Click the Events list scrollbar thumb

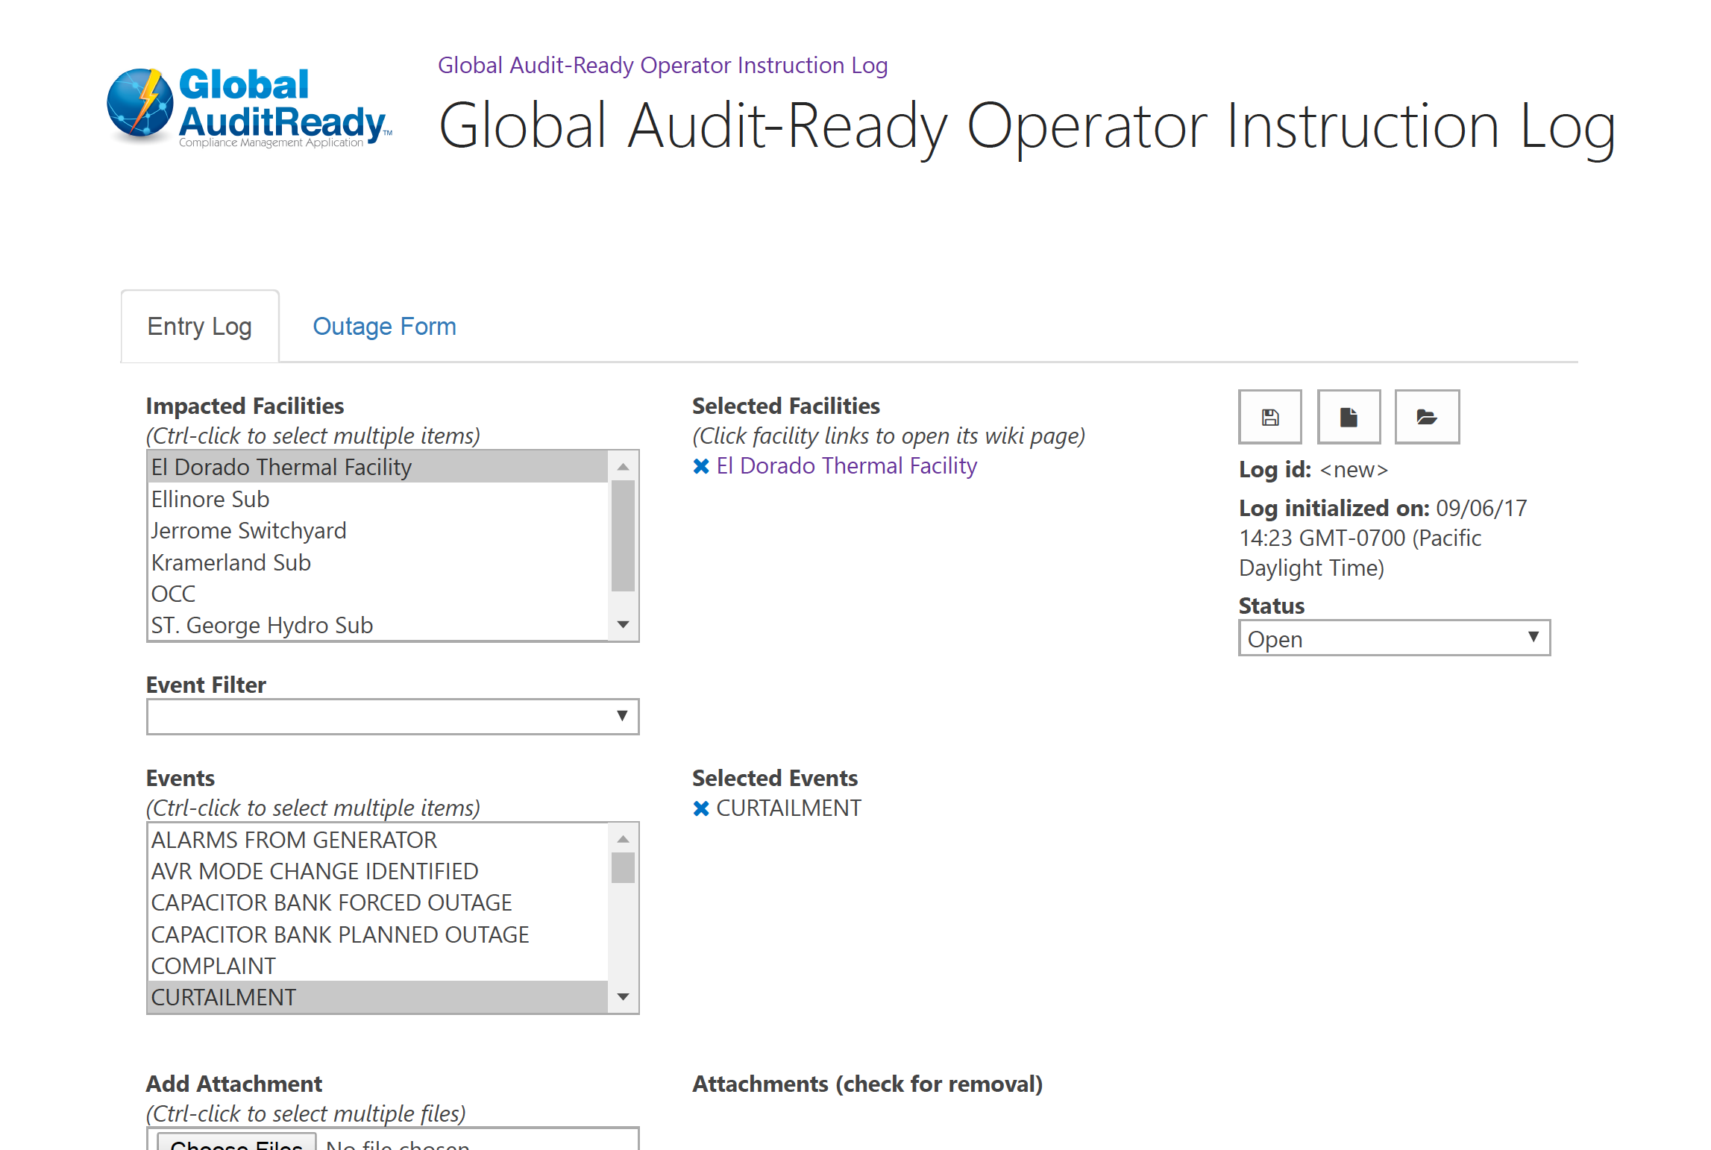coord(623,868)
